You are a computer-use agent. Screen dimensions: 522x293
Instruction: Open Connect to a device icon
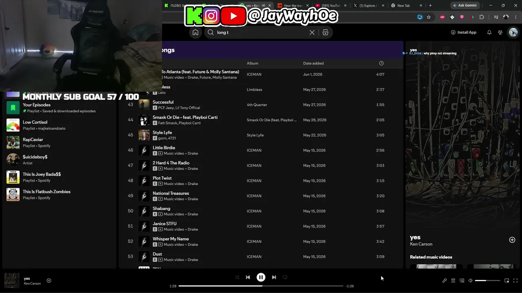462,280
